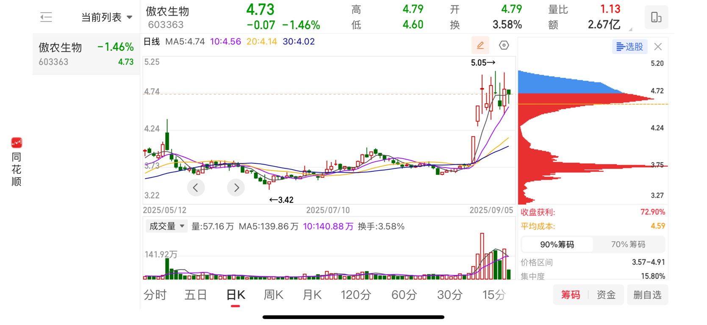This screenshot has height=325, width=707.
Task: Click the 高 4.79 high value
Action: point(413,9)
